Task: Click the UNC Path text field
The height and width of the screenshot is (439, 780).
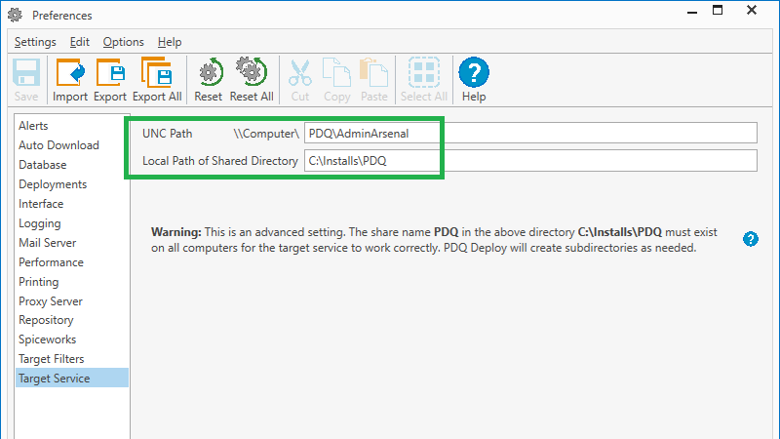Action: (529, 133)
